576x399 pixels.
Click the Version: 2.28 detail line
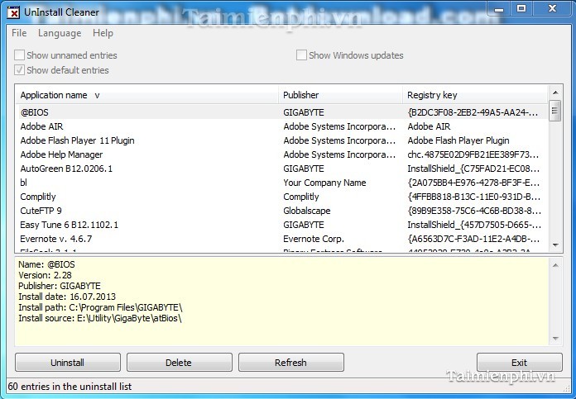click(45, 275)
